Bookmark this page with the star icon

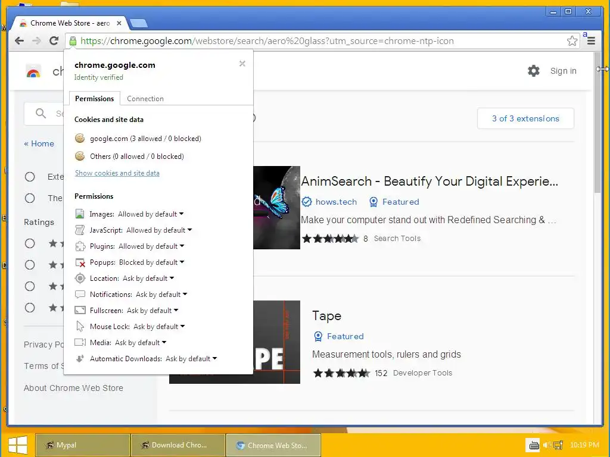click(572, 41)
